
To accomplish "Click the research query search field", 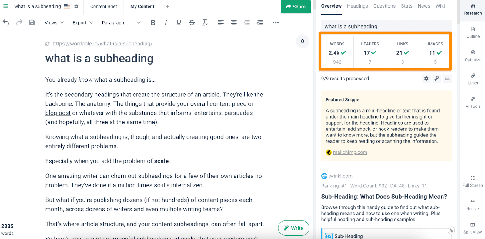I will click(386, 26).
